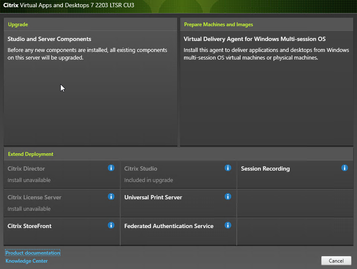Click the disabled Citrix Director tile
The height and width of the screenshot is (269, 357).
[x=62, y=174]
